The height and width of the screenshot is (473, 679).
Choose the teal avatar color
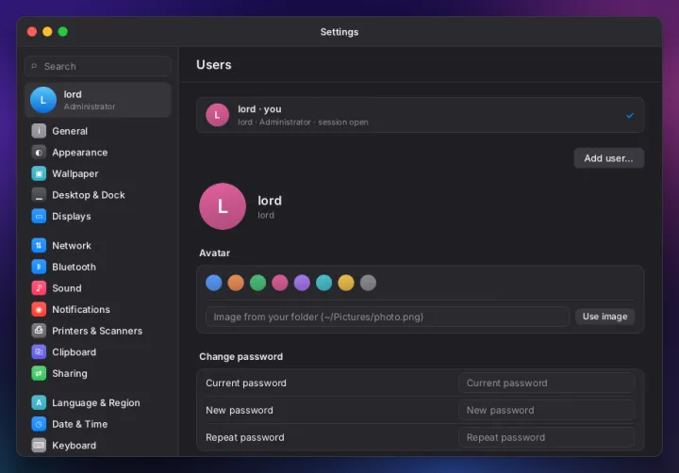coord(323,283)
